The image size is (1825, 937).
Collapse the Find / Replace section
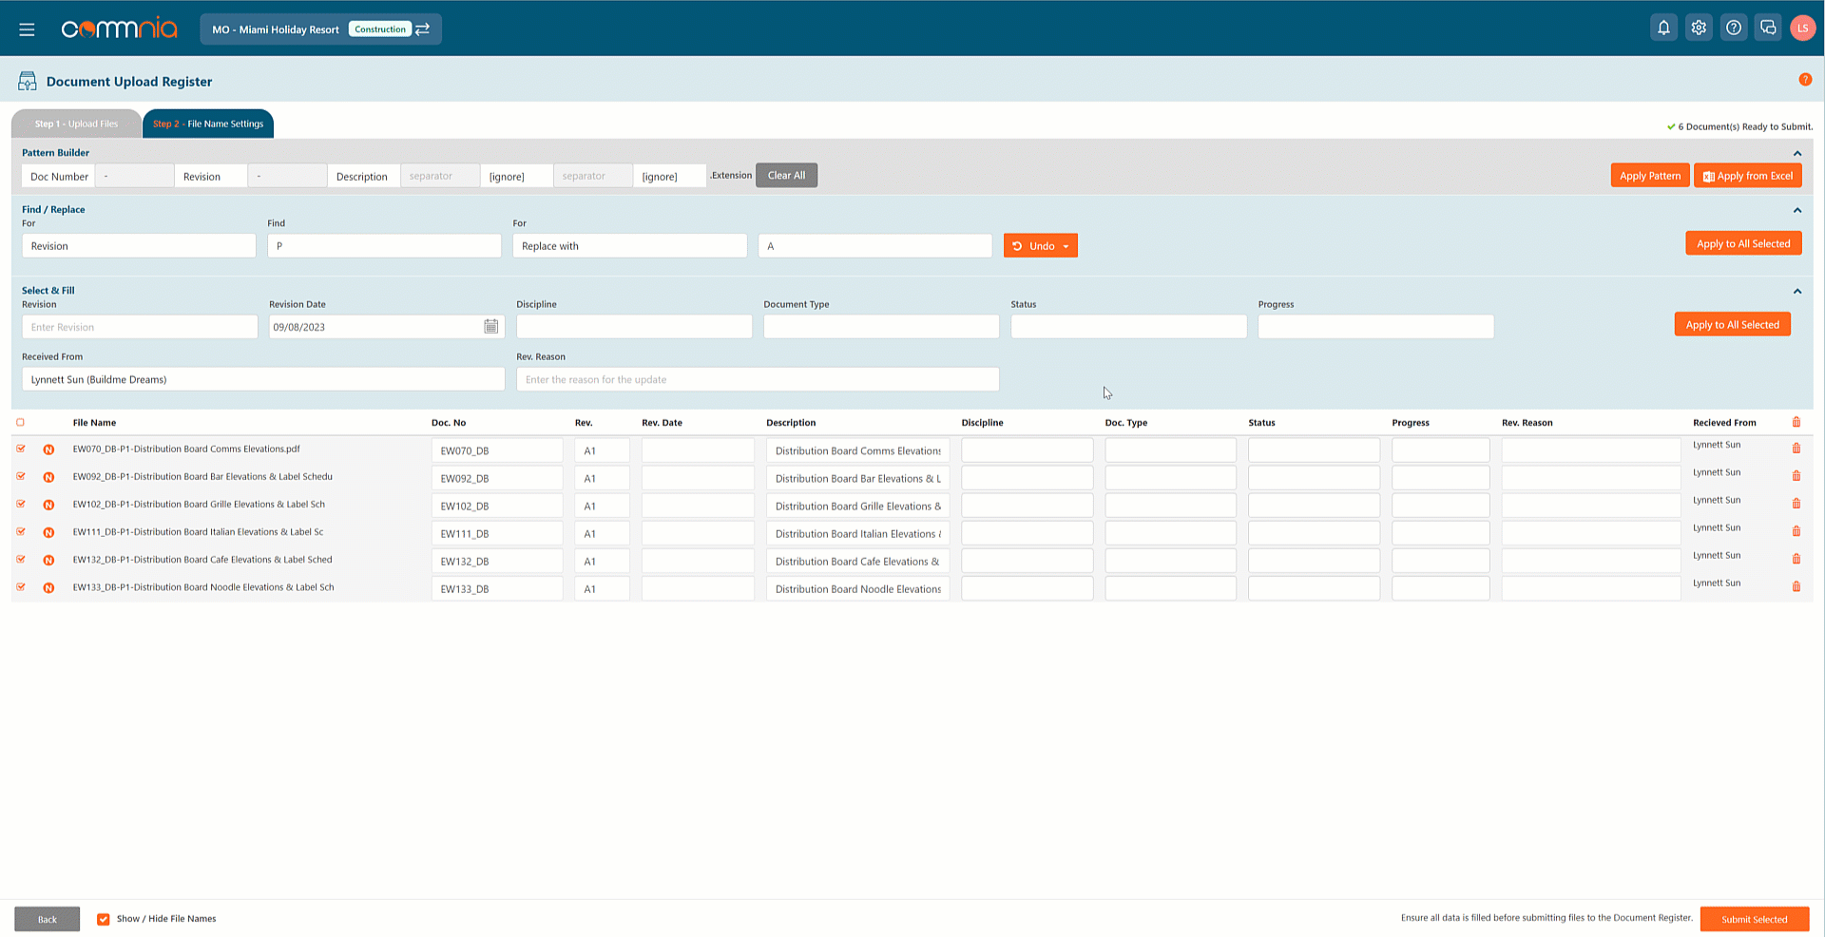1797,210
